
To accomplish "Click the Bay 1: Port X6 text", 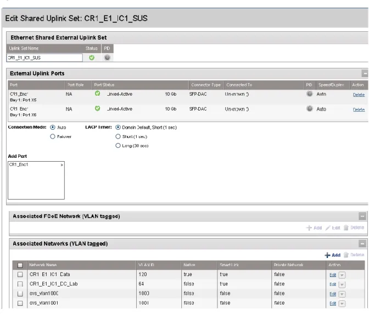I will tap(23, 115).
